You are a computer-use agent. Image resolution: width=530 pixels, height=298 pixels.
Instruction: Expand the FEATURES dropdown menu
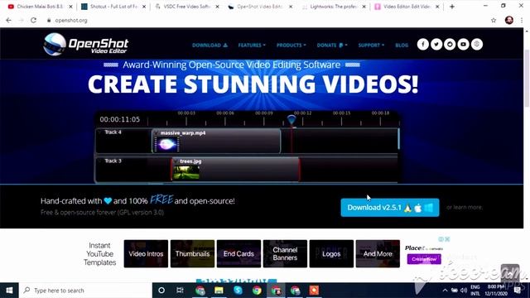point(252,45)
